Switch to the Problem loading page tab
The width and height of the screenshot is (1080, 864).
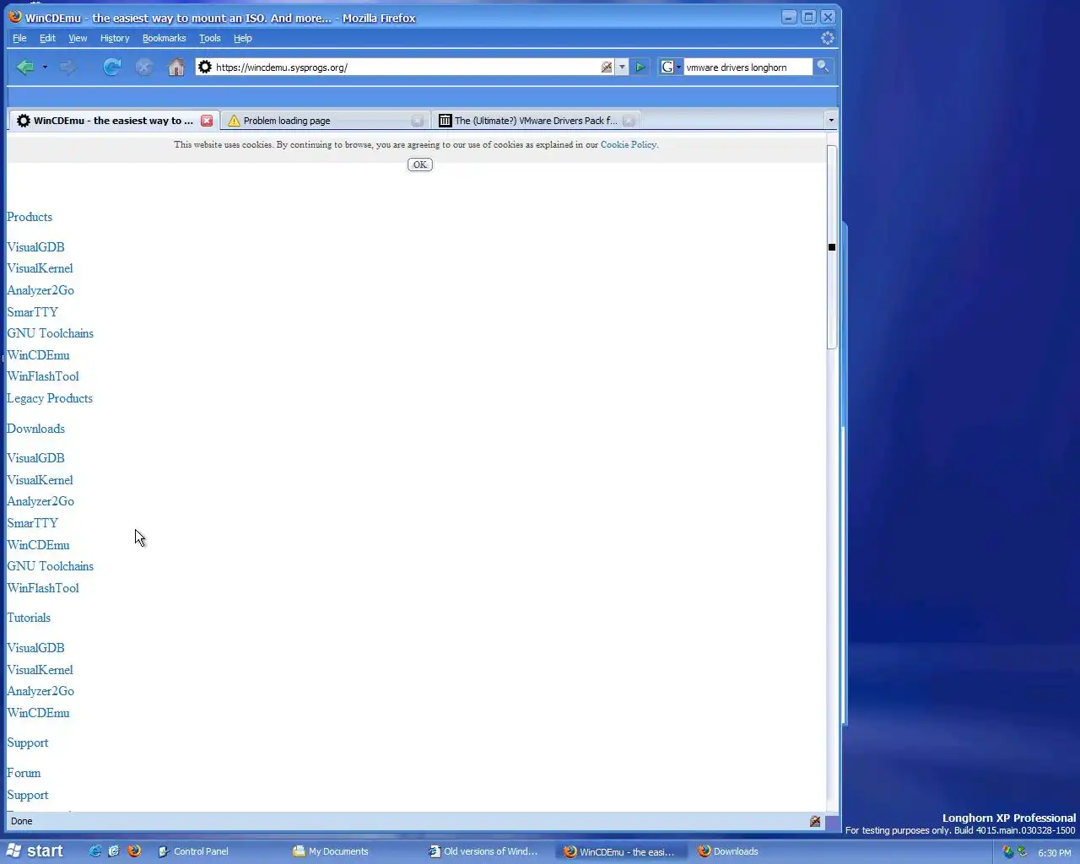coord(325,121)
